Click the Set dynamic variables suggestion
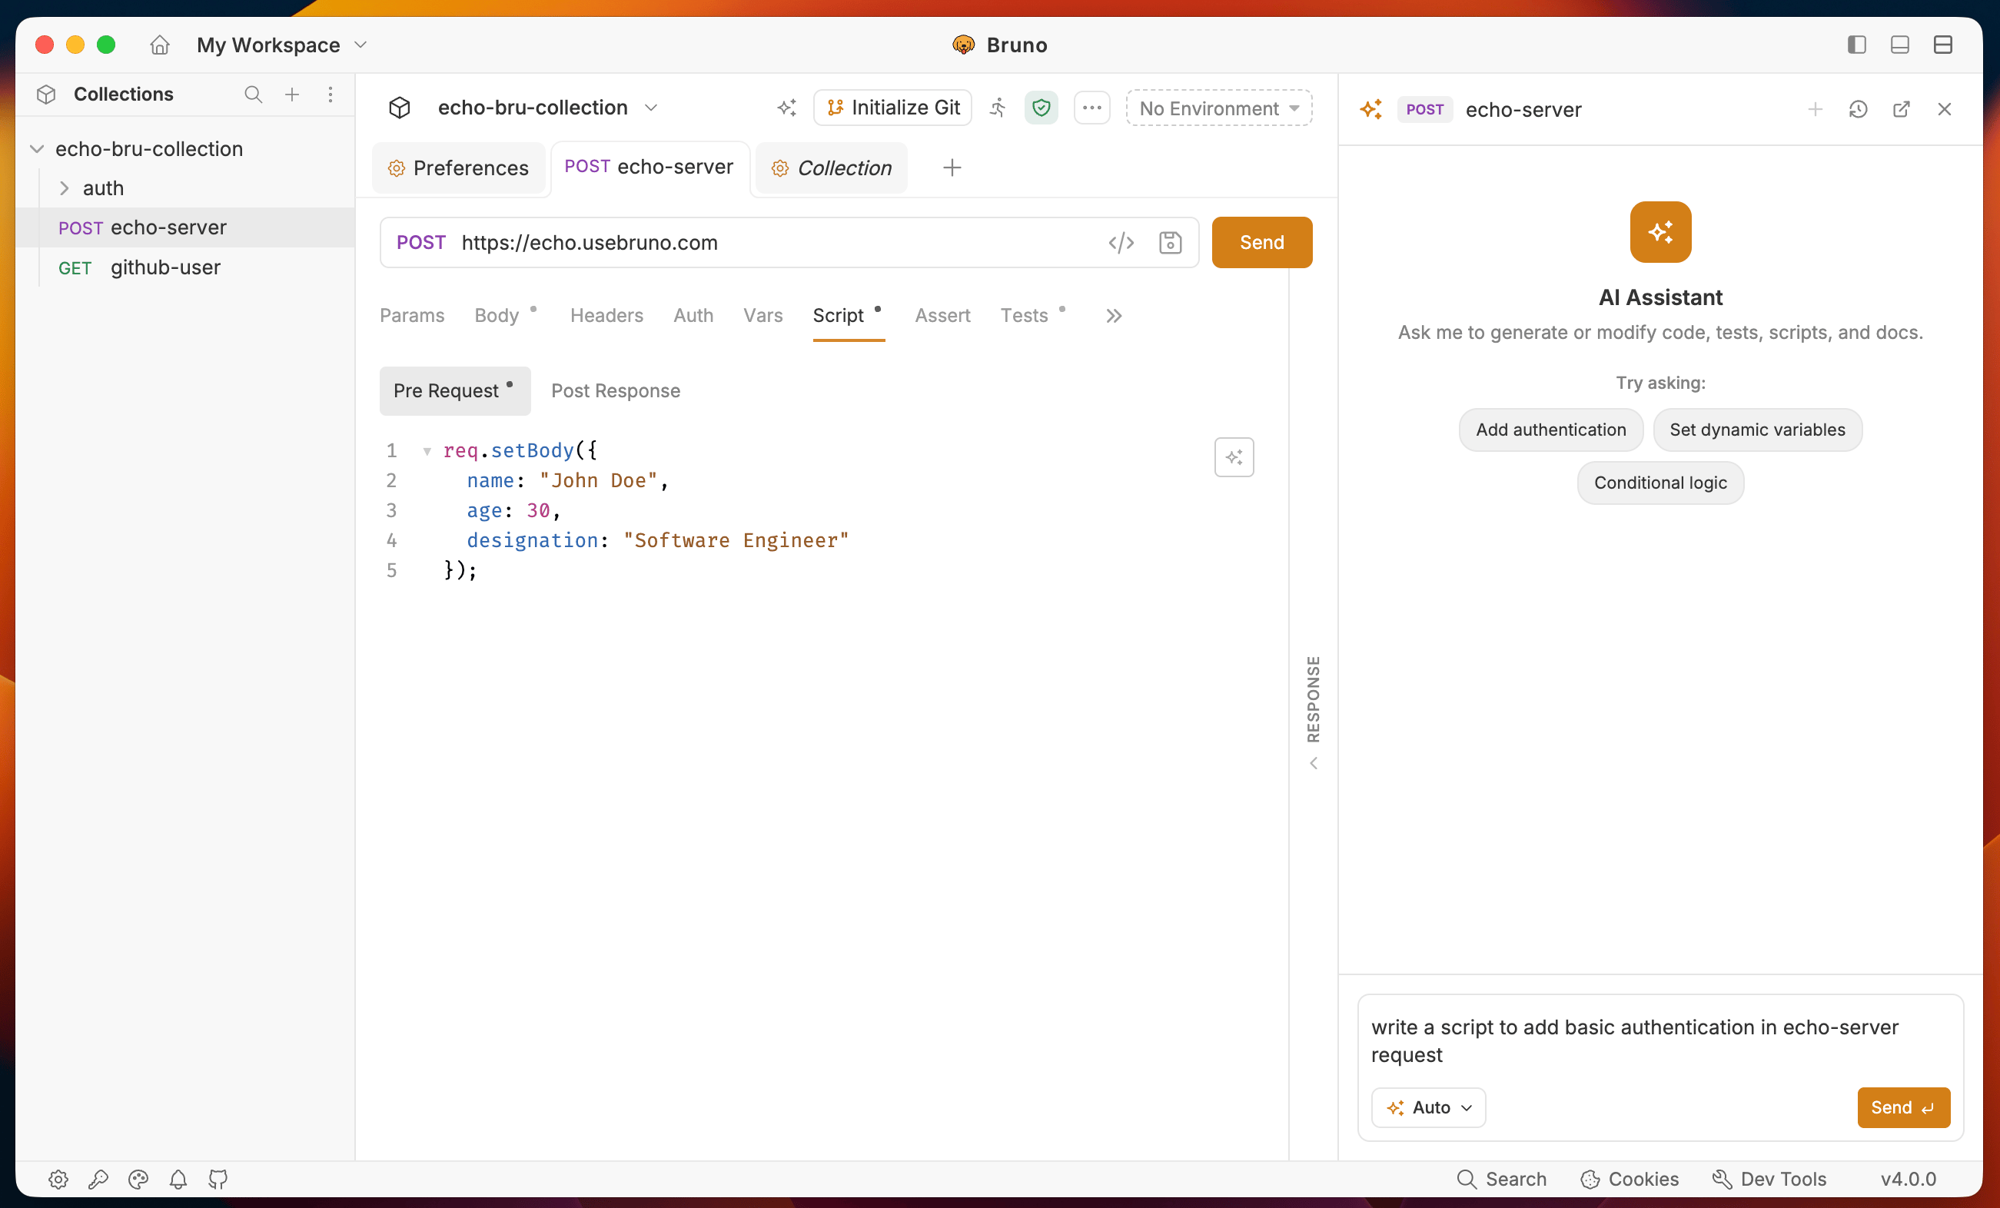The height and width of the screenshot is (1208, 2000). [1757, 430]
